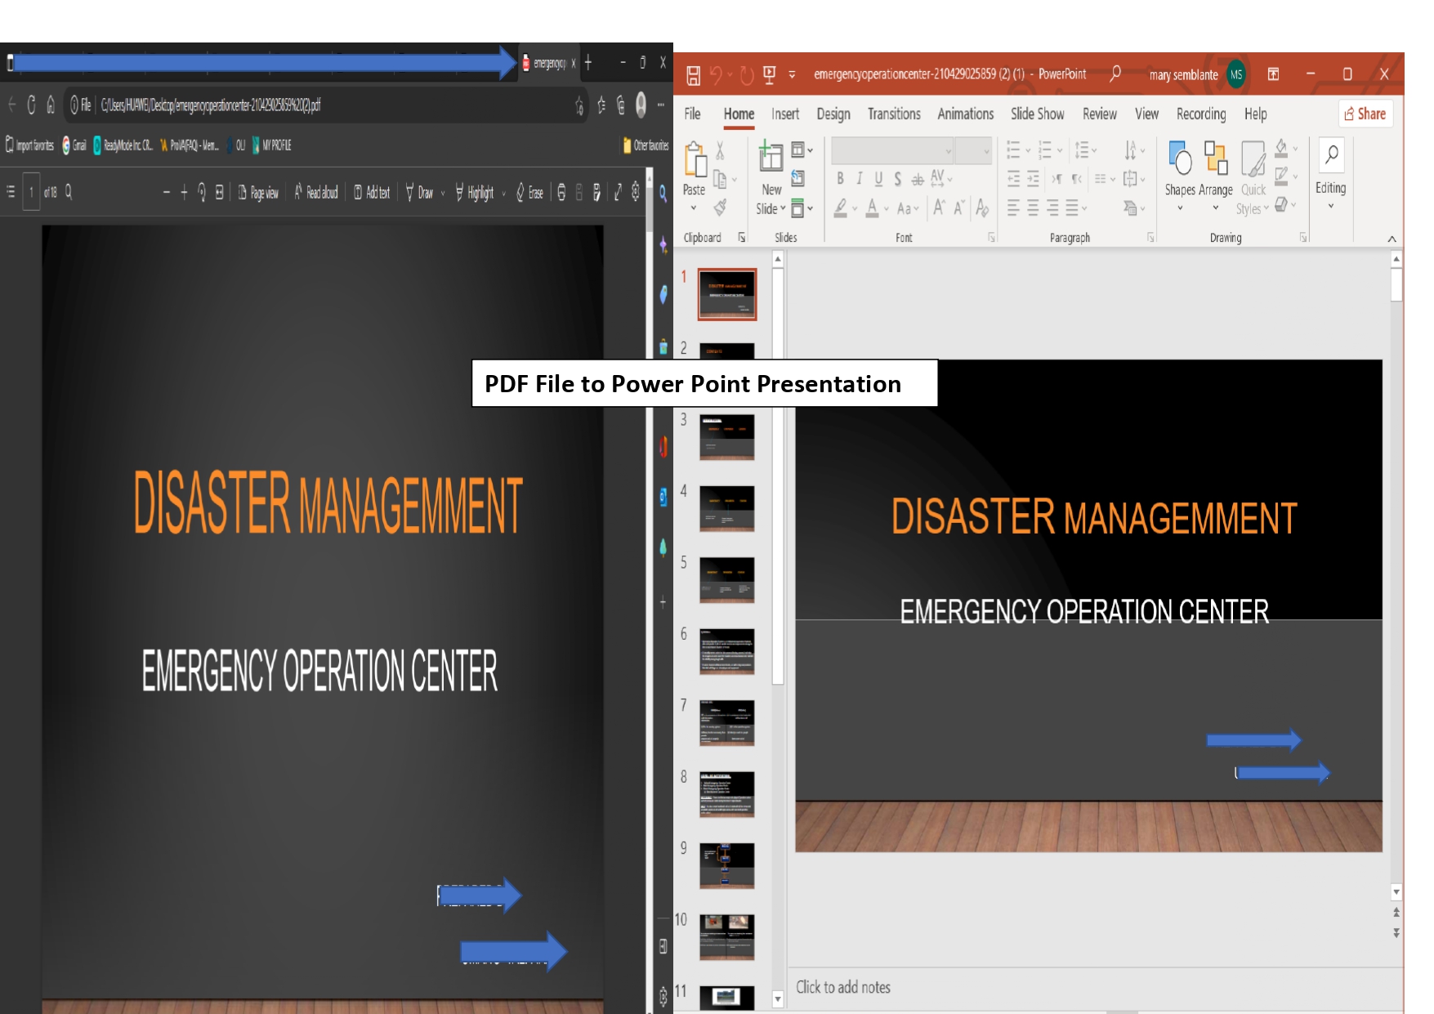This screenshot has width=1434, height=1014.
Task: Click to add notes below slide
Action: tap(843, 987)
